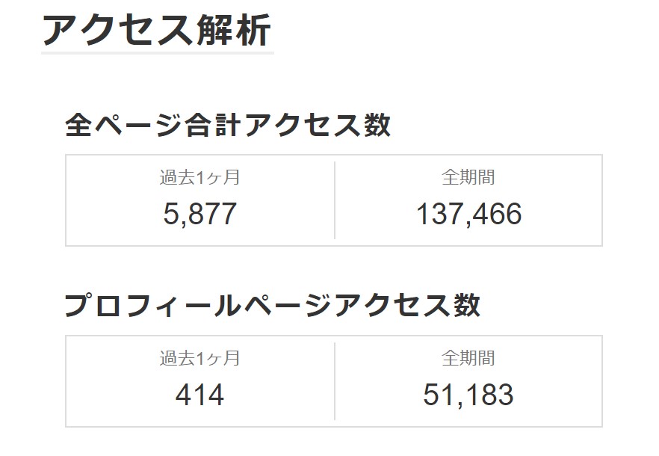Click the right border of the 51,183 stats box

pos(602,381)
